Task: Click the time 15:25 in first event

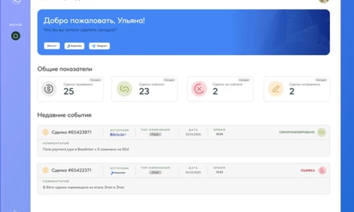Action: click(219, 134)
